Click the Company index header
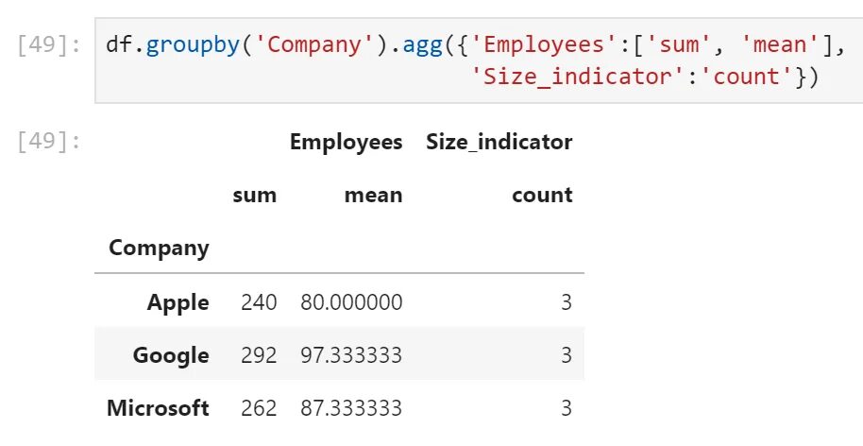 click(159, 249)
